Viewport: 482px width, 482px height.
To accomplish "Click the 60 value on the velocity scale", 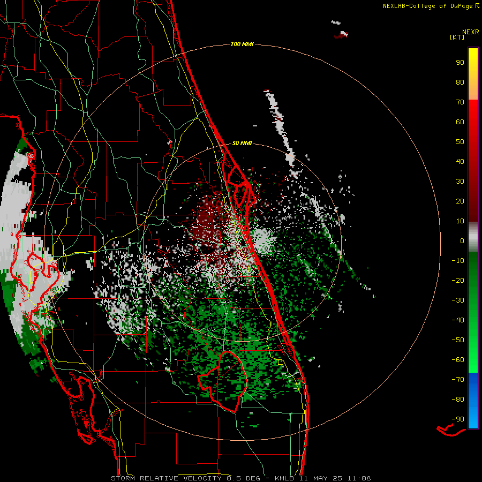I will (460, 122).
